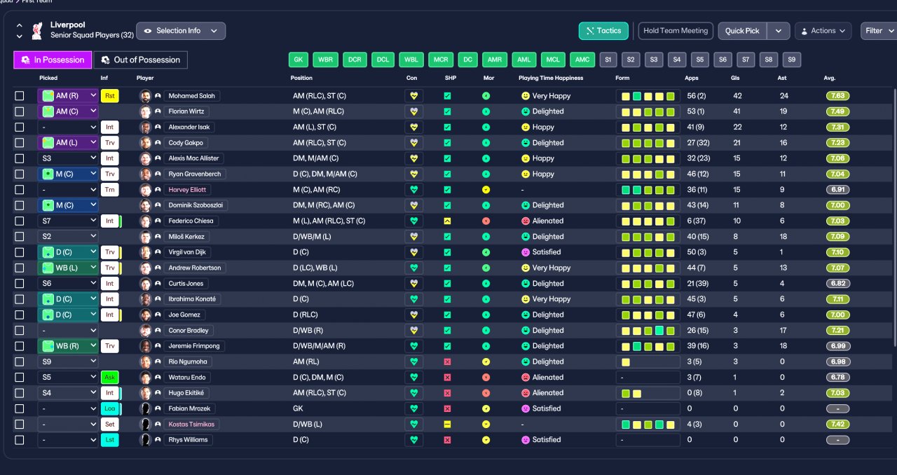Click Mohamed Salah's condition heart icon
This screenshot has height=475, width=897.
coord(413,96)
